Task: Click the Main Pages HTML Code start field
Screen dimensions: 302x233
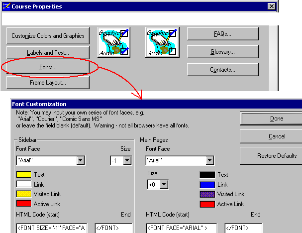Action: click(x=182, y=228)
